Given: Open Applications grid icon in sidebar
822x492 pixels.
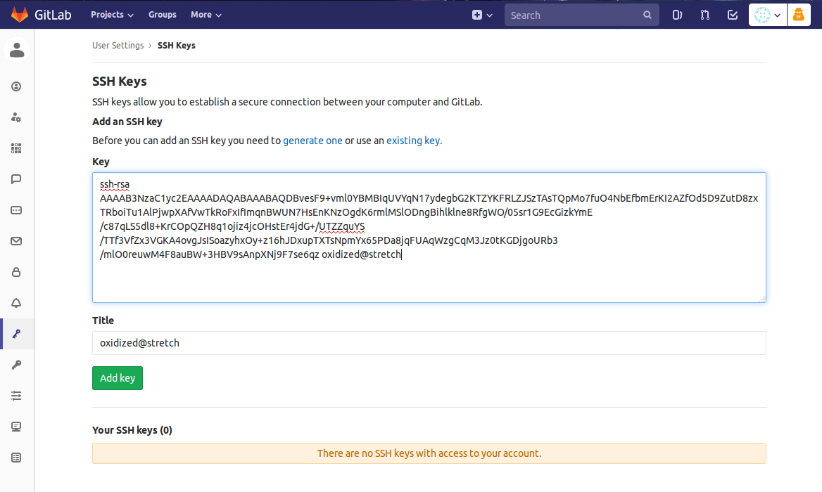Looking at the screenshot, I should (x=16, y=148).
